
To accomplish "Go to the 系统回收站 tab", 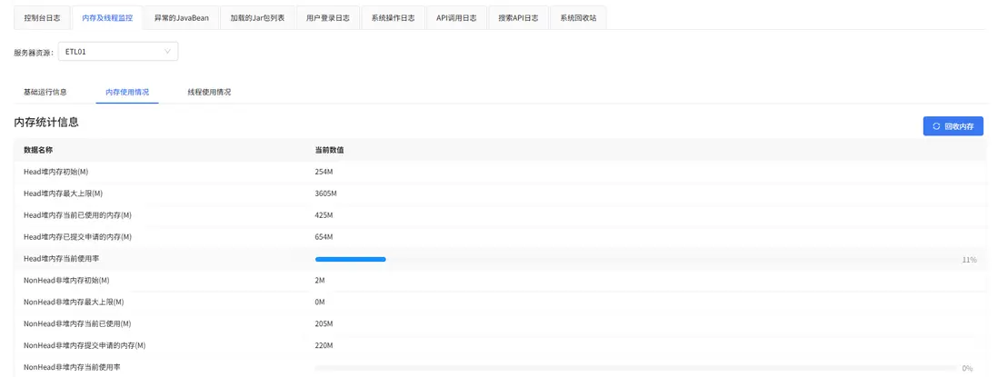I will point(578,18).
